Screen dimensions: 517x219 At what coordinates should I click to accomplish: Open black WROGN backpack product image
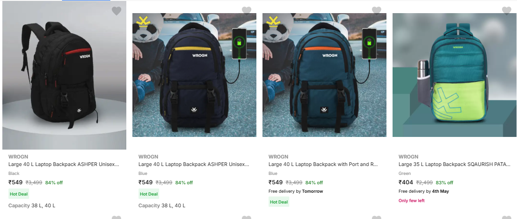click(x=64, y=75)
